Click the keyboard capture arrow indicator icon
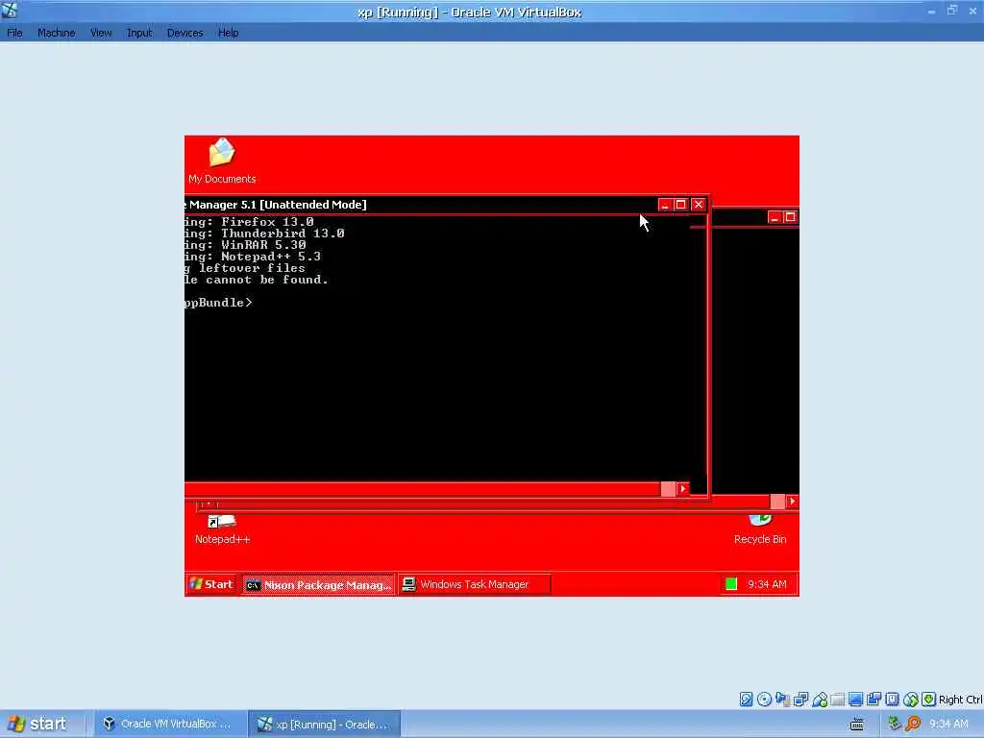This screenshot has height=738, width=984. [x=929, y=700]
